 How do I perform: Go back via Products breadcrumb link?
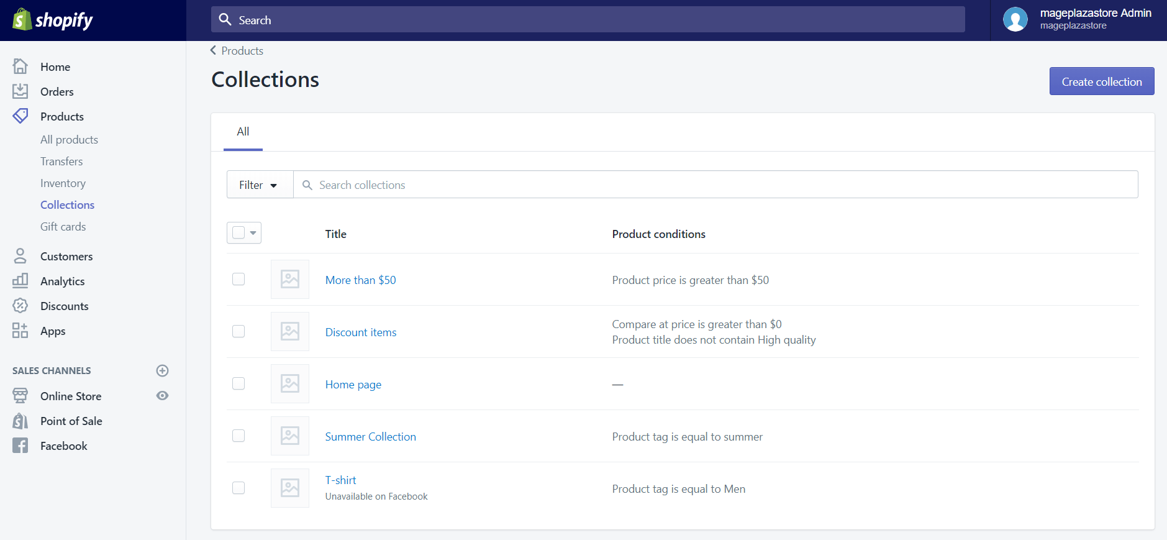click(242, 51)
